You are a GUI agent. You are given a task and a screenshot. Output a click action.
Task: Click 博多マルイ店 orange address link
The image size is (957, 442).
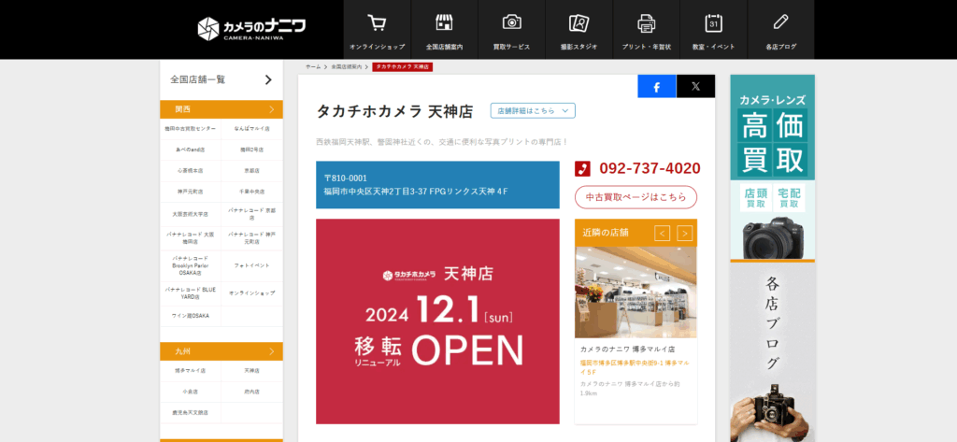635,367
